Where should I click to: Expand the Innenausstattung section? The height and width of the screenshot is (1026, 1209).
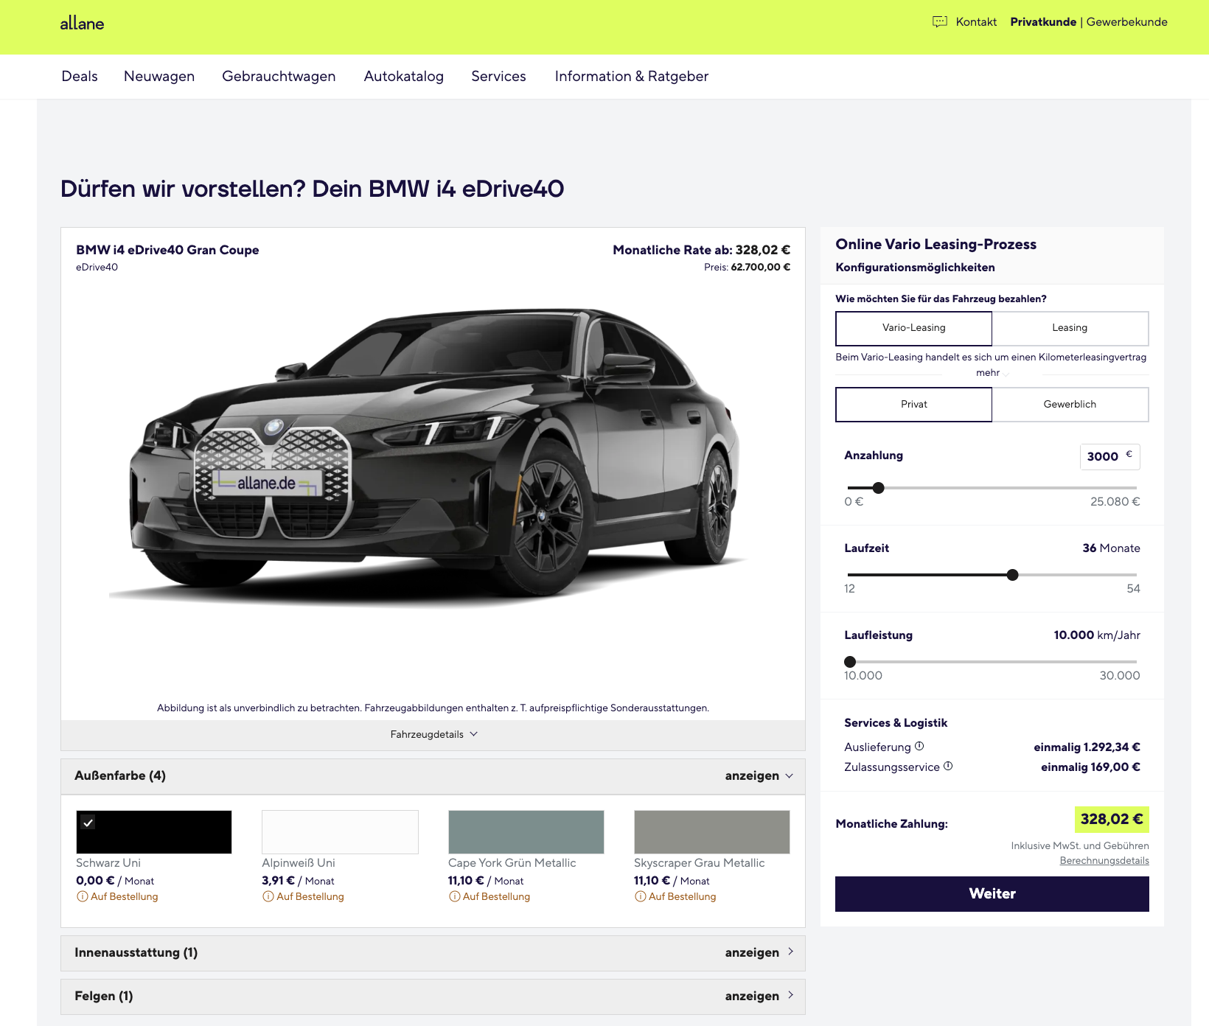pyautogui.click(x=433, y=953)
